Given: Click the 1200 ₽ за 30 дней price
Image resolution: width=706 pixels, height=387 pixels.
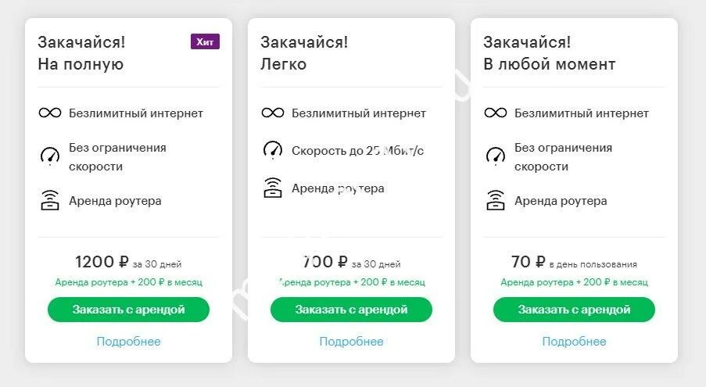Looking at the screenshot, I should coord(128,262).
